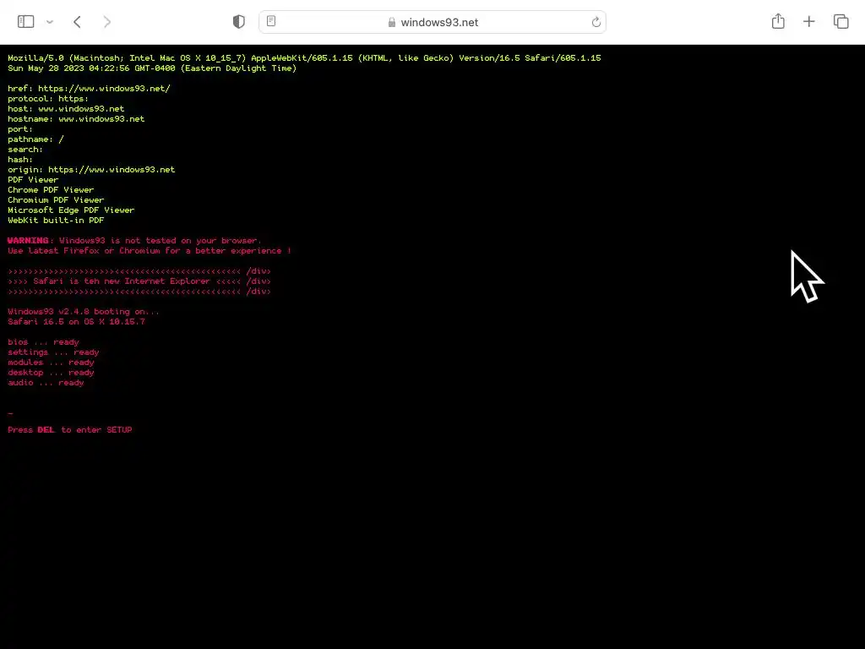
Task: Click 'Use latest Firefox or Chromium' line
Action: 150,251
